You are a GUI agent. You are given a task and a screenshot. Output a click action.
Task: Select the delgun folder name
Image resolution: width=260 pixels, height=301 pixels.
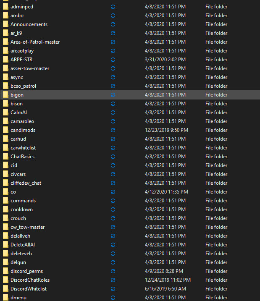(18, 263)
